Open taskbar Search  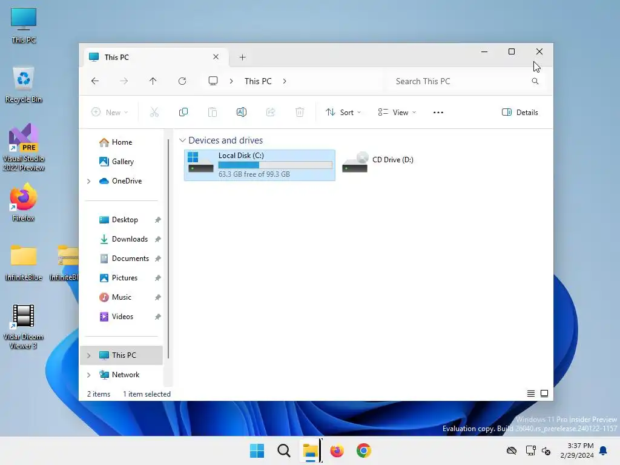[283, 450]
